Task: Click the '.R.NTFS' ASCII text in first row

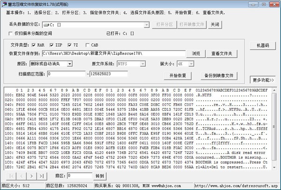Action: [203, 95]
